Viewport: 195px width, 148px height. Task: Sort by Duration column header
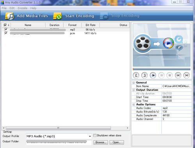coord(54,25)
